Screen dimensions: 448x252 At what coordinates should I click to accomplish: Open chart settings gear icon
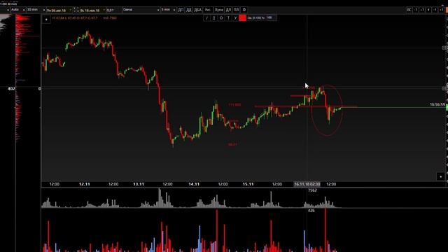(x=244, y=10)
